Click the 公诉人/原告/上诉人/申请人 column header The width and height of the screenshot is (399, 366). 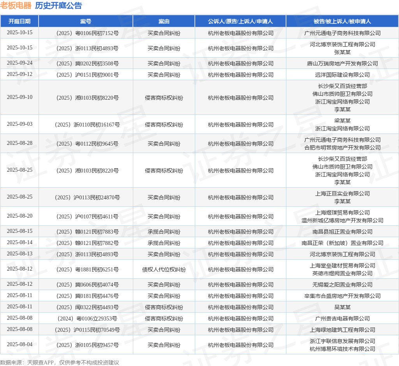coord(240,21)
